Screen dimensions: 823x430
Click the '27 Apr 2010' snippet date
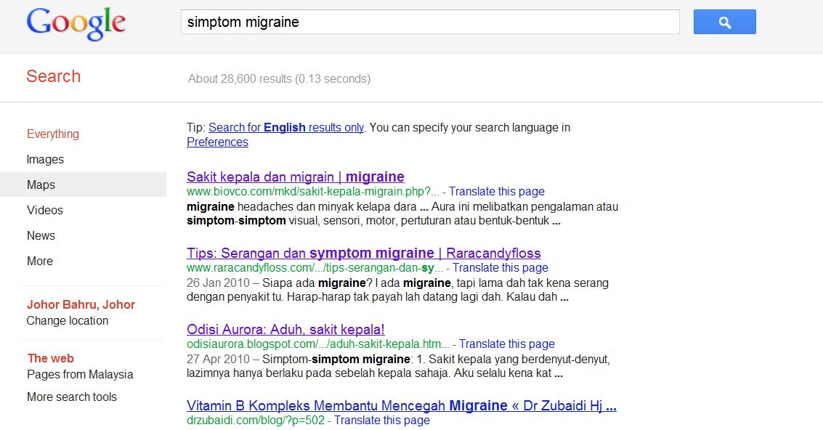click(218, 359)
